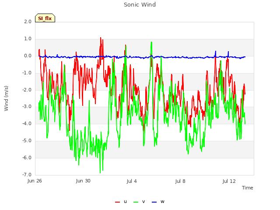
Task: Click the Jul 8 x-axis tick label
Action: 180,181
